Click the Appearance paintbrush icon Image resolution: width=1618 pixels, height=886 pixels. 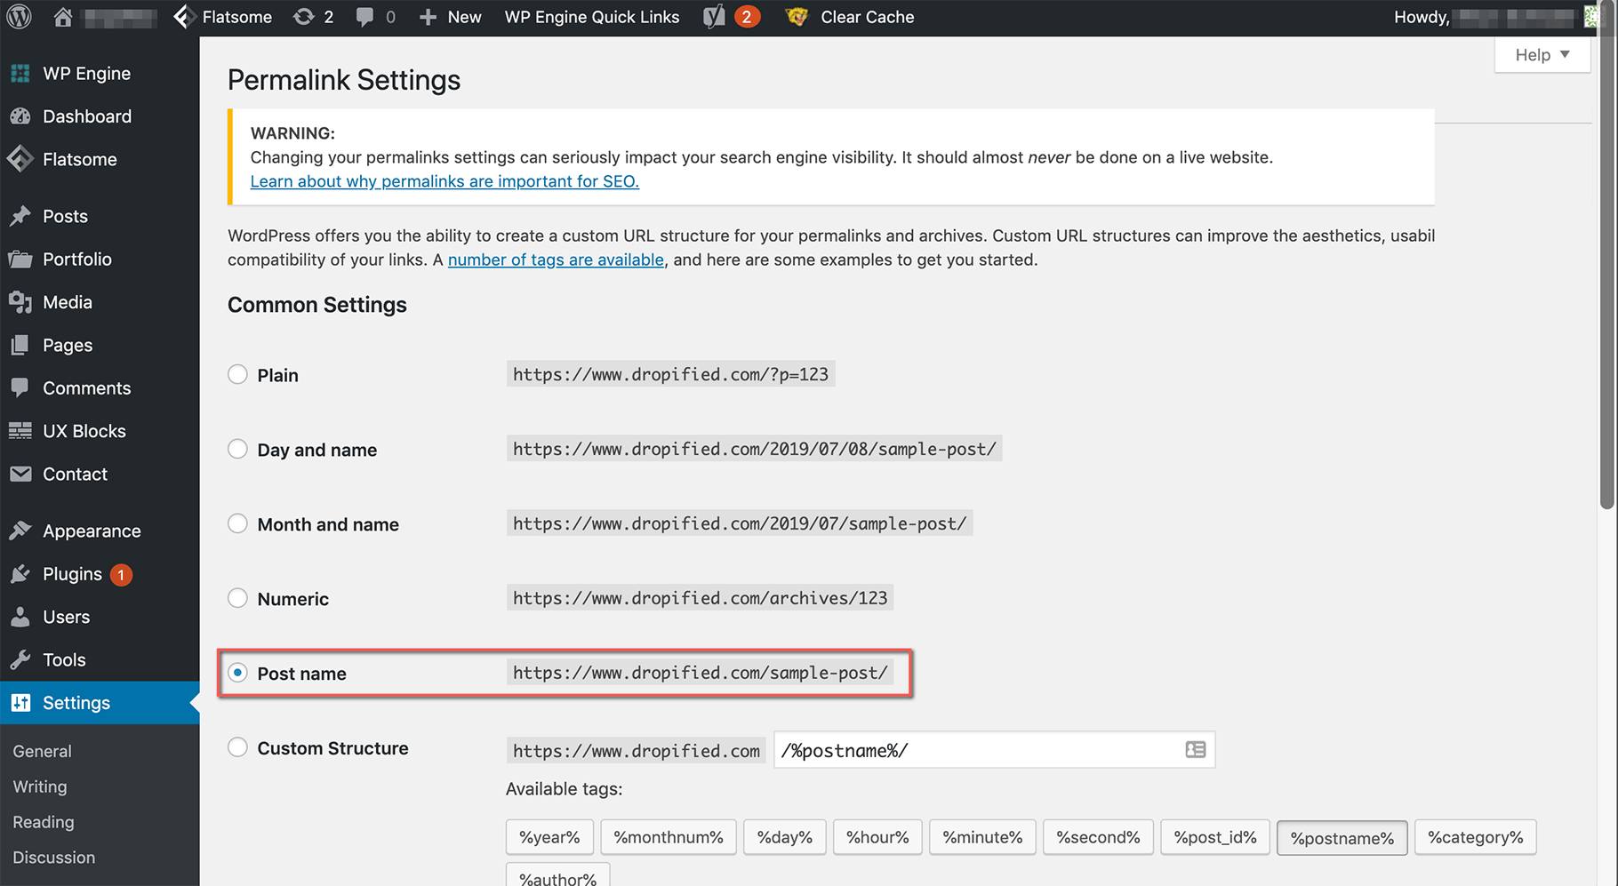click(x=20, y=531)
